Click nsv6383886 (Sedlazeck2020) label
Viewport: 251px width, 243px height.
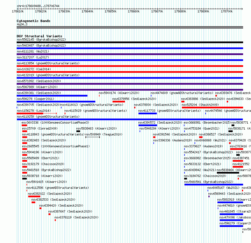[203, 99]
